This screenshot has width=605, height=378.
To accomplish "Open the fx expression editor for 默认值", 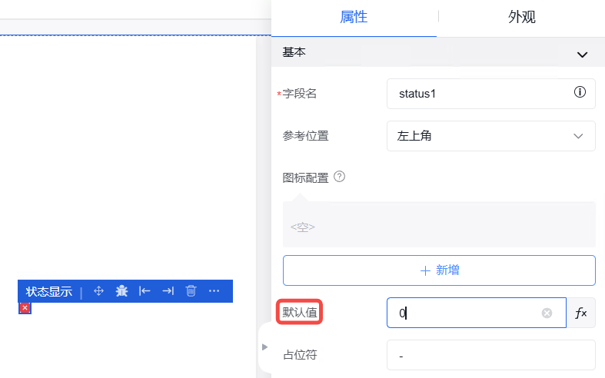I will (581, 313).
